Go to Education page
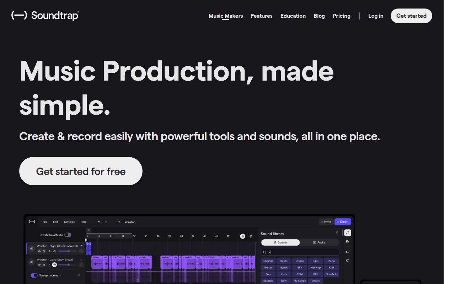Screen dimensions: 455x284 click(x=293, y=16)
